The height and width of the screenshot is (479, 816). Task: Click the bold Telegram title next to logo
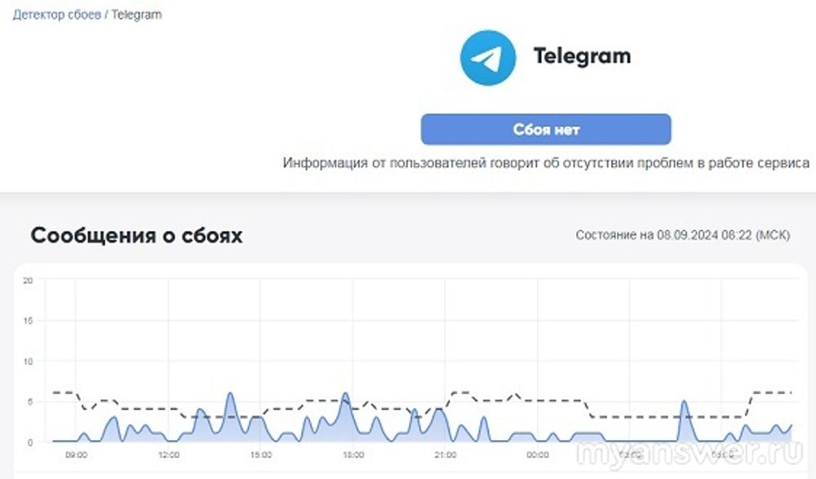[x=582, y=56]
